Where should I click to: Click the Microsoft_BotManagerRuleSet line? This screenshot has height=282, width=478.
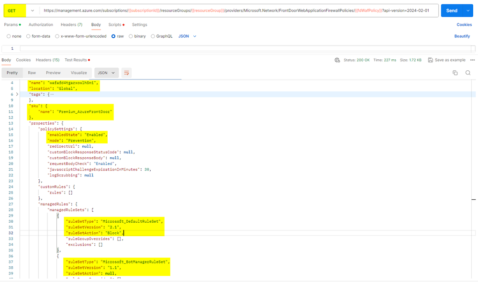point(117,262)
